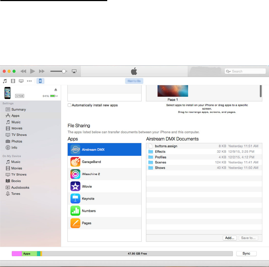The height and width of the screenshot is (267, 269).
Task: Click the 94% battery indicator
Action: pos(50,96)
